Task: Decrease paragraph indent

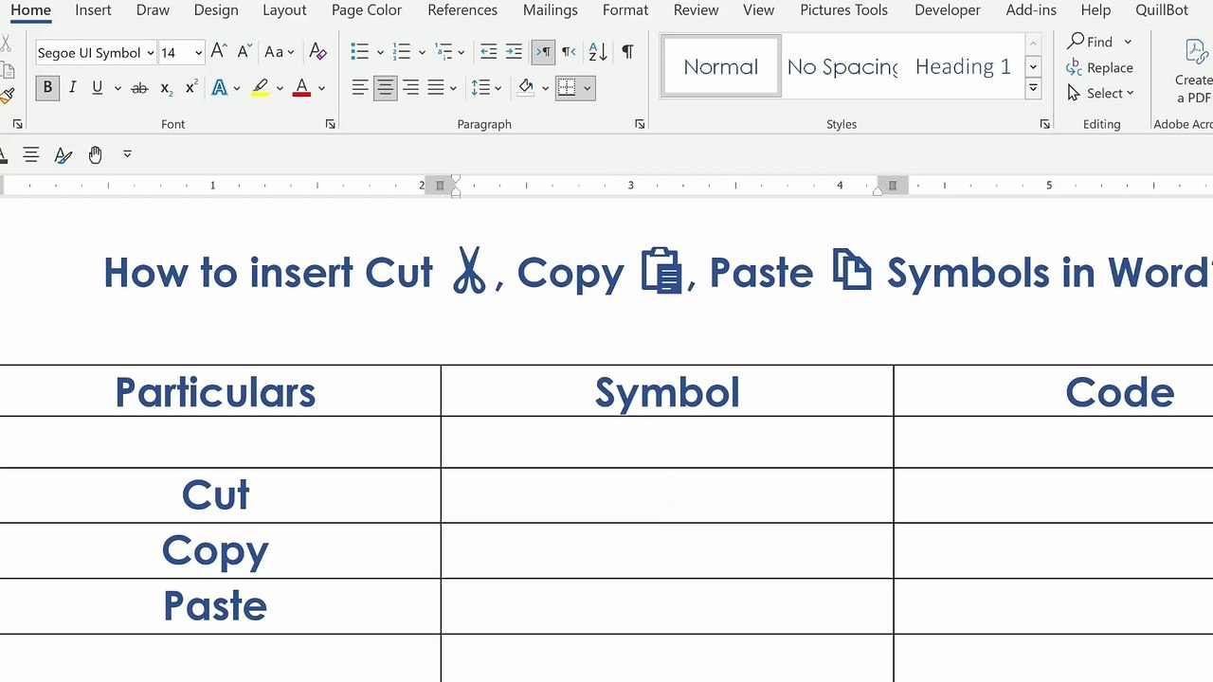Action: [x=488, y=52]
